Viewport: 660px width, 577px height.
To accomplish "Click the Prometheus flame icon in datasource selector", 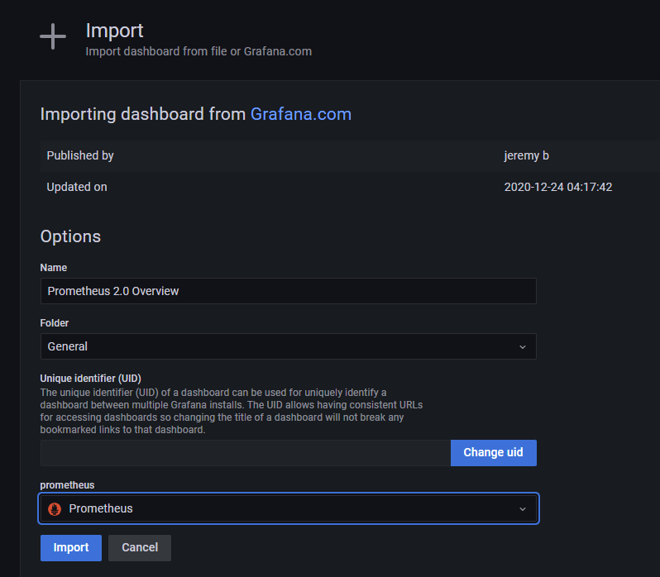I will tap(55, 509).
